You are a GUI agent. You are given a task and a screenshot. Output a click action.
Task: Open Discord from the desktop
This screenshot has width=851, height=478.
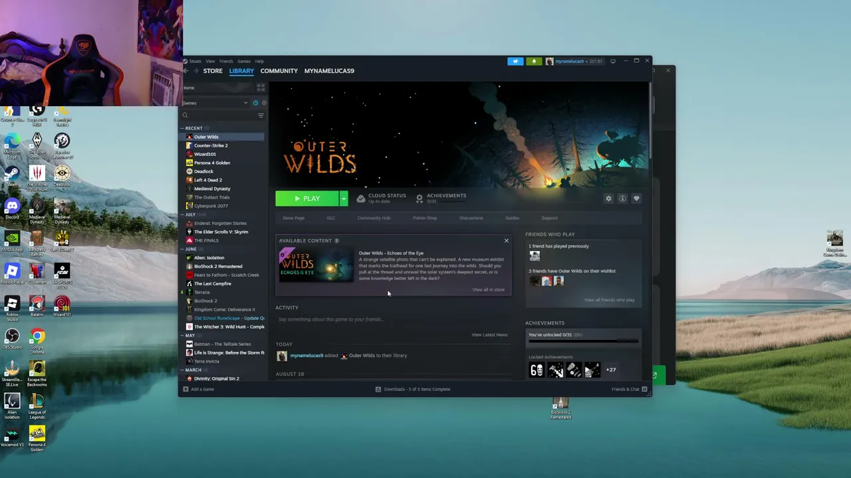coord(12,209)
